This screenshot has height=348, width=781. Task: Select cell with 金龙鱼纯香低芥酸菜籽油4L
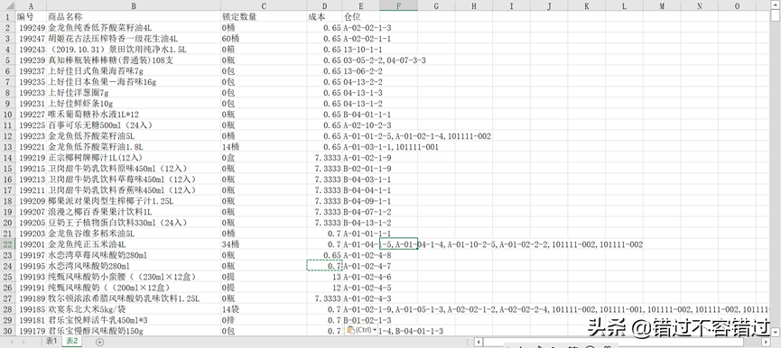[x=134, y=27]
